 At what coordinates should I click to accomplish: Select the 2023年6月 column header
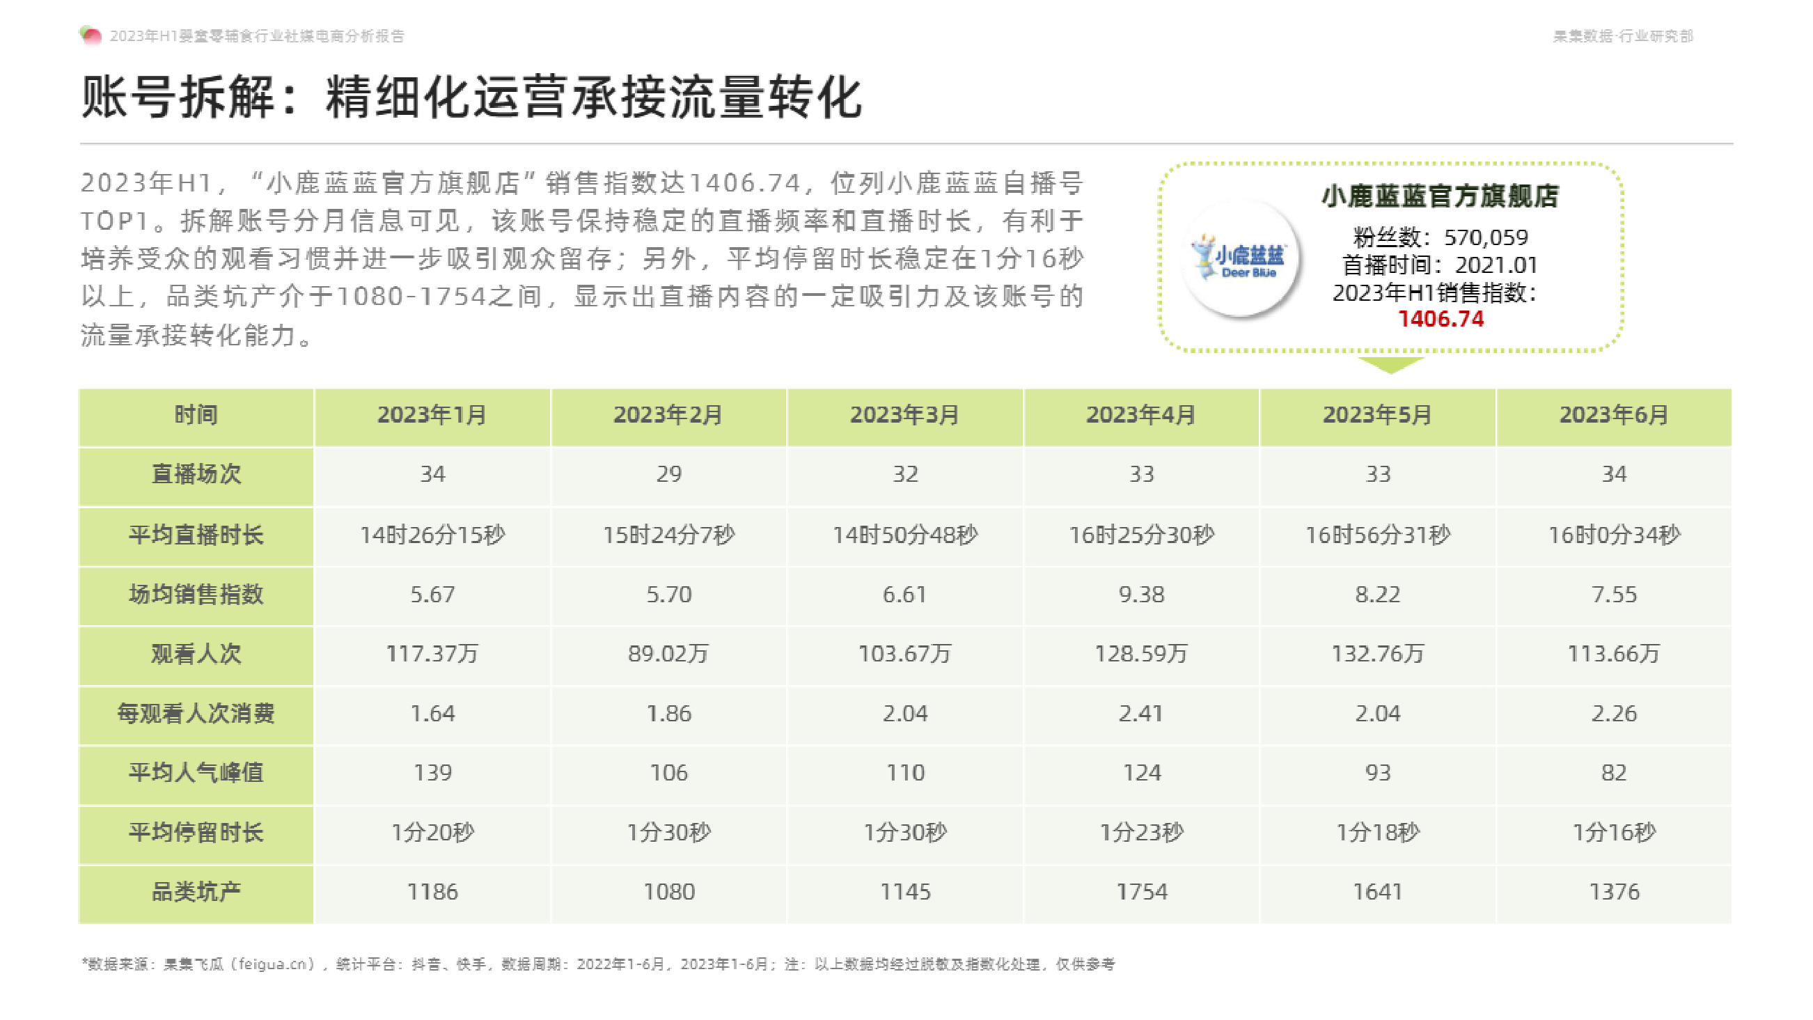tap(1613, 416)
